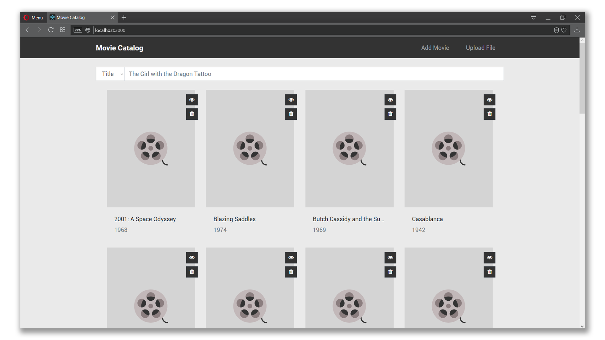Toggle the VPN badge in address bar
Image resolution: width=605 pixels, height=340 pixels.
tap(78, 30)
